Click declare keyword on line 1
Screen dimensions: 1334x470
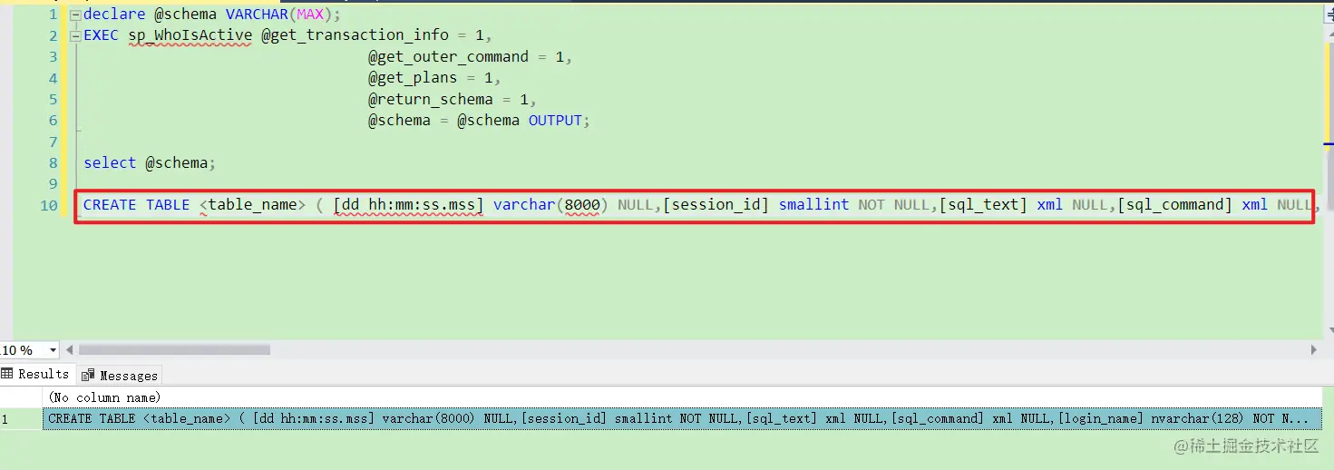pos(114,15)
